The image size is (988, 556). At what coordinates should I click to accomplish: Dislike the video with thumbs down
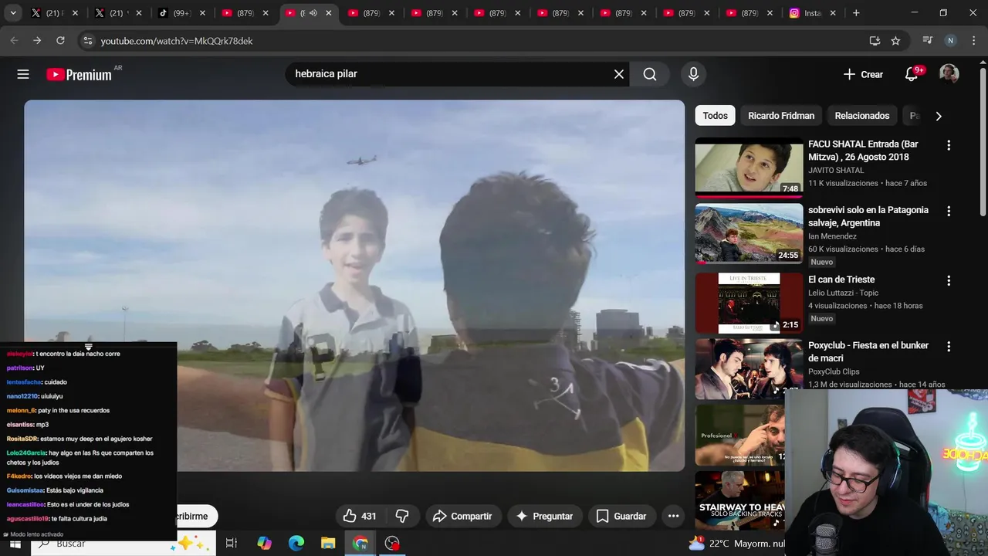[402, 516]
